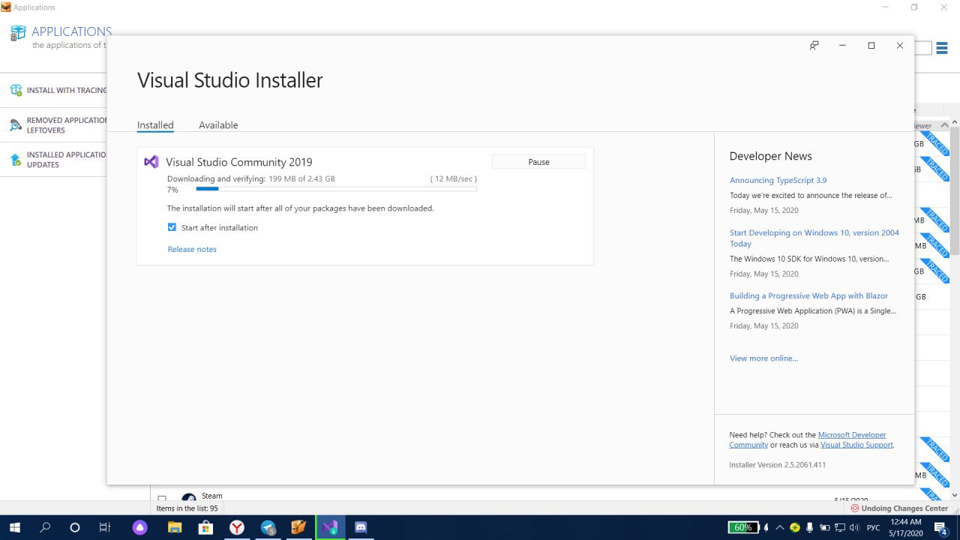This screenshot has height=540, width=960.
Task: Click Installer Version 2.5.2061.411 text
Action: click(777, 465)
